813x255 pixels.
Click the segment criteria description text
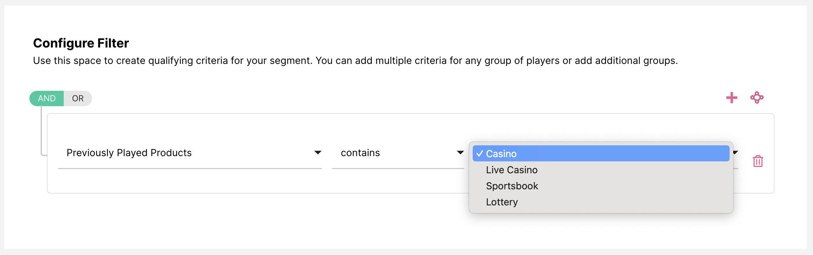tap(355, 61)
